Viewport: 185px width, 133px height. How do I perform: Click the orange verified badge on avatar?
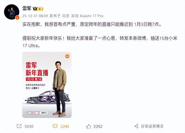17,18
